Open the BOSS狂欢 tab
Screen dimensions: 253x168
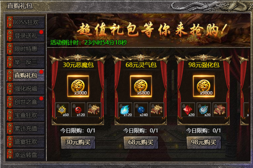26,22
